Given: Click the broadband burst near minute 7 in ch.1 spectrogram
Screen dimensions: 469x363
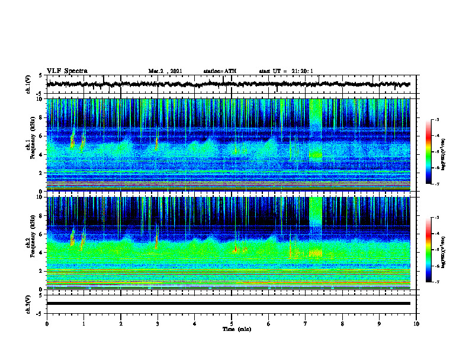Looking at the screenshot, I should pos(316,130).
